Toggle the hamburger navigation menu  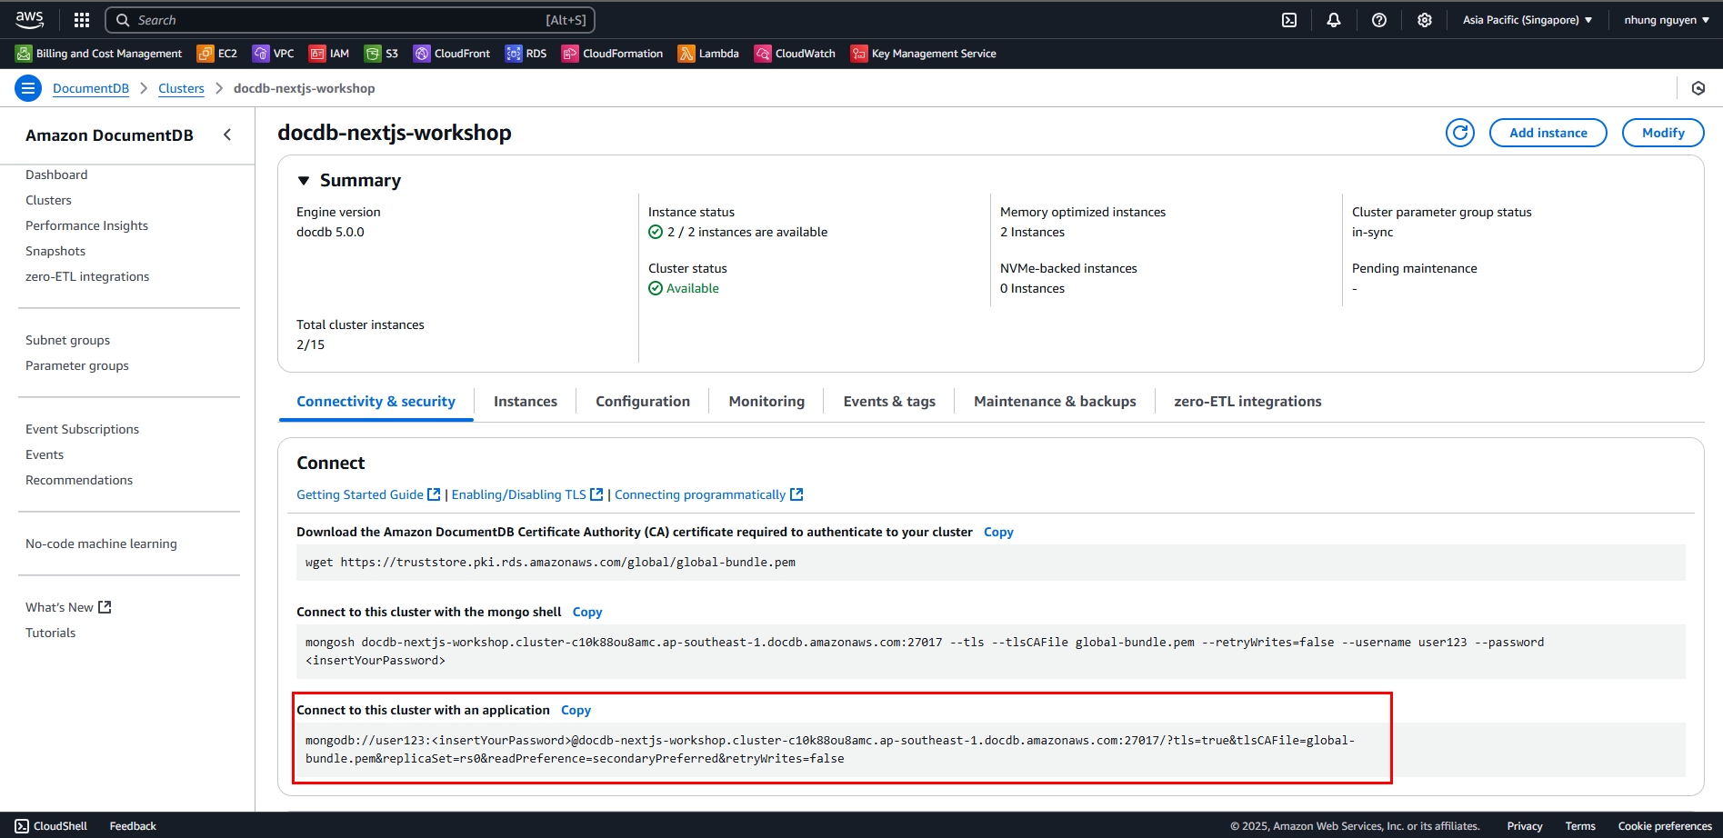[28, 88]
